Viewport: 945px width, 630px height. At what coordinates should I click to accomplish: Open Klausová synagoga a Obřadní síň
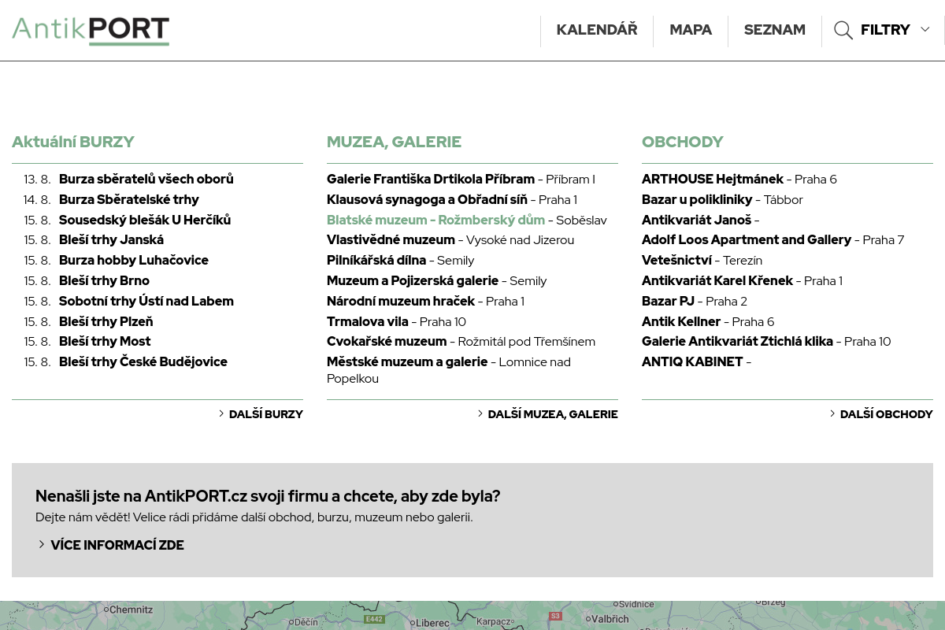(427, 199)
